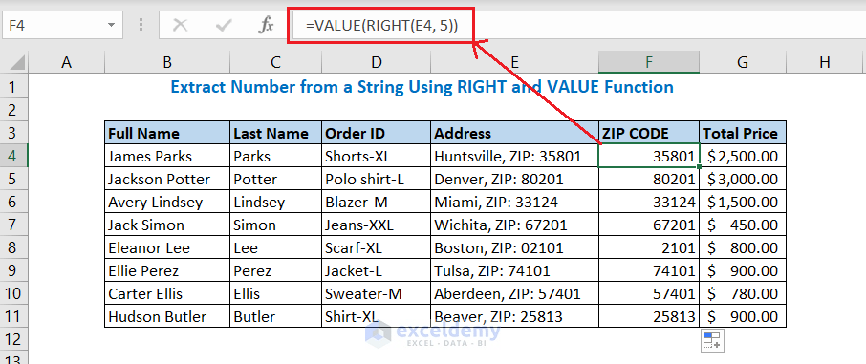Image resolution: width=866 pixels, height=364 pixels.
Task: Select cell Hudson Butler
Action: [167, 316]
